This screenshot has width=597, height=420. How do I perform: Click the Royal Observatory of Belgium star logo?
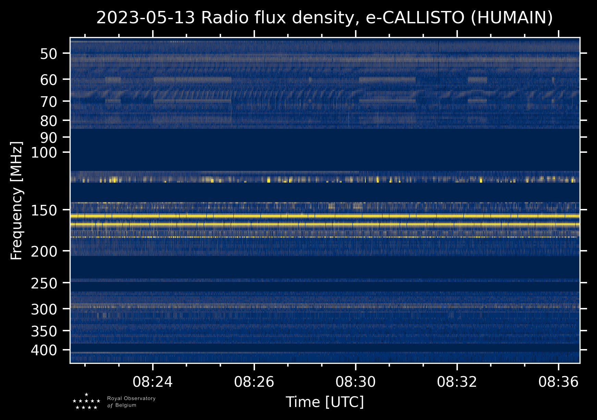[x=86, y=402]
